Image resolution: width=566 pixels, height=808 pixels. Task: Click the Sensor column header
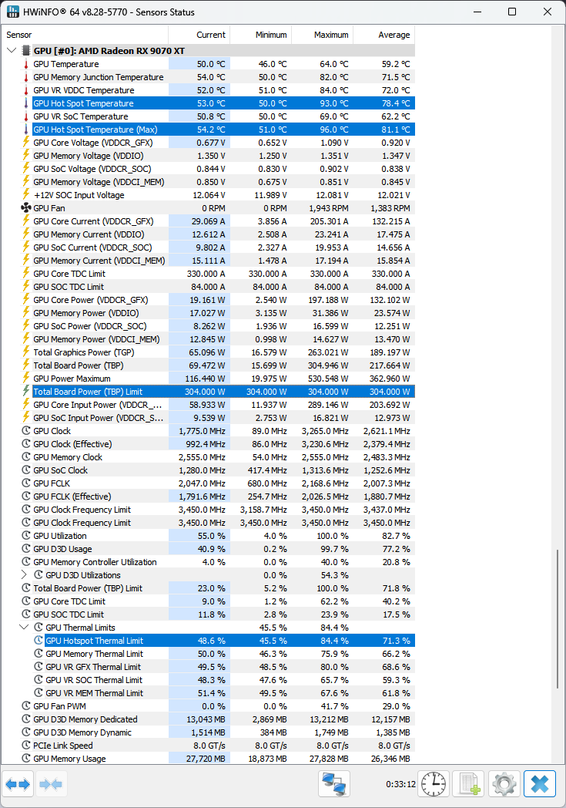[x=85, y=35]
